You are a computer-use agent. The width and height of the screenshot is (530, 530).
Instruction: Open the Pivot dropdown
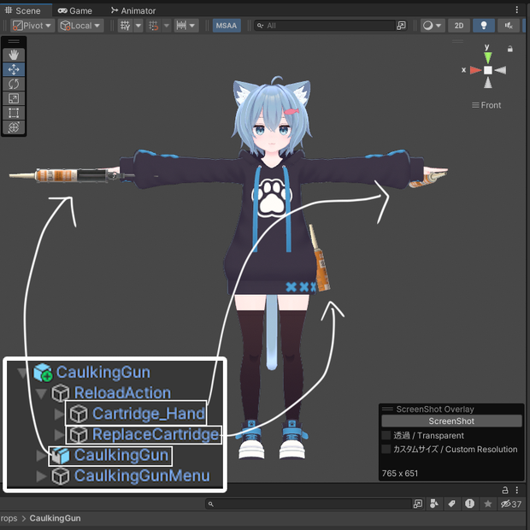point(32,26)
